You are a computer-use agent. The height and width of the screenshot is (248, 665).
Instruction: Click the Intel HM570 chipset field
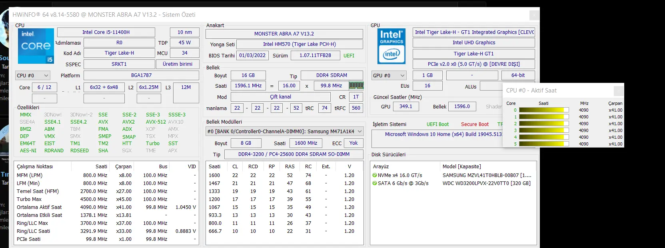pyautogui.click(x=300, y=44)
